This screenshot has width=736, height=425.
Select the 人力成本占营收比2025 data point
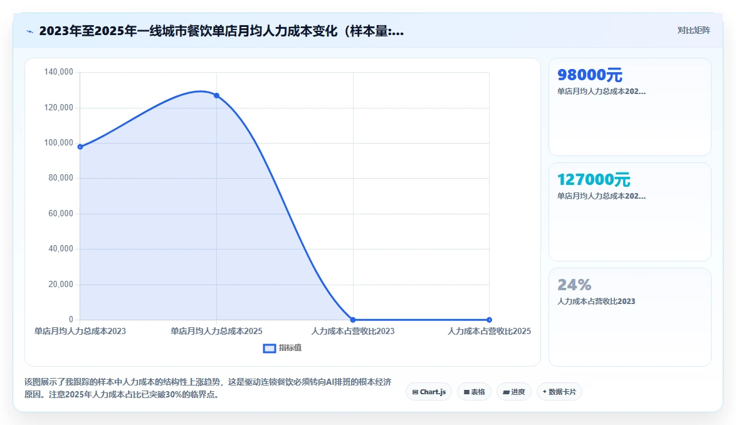[x=489, y=320]
